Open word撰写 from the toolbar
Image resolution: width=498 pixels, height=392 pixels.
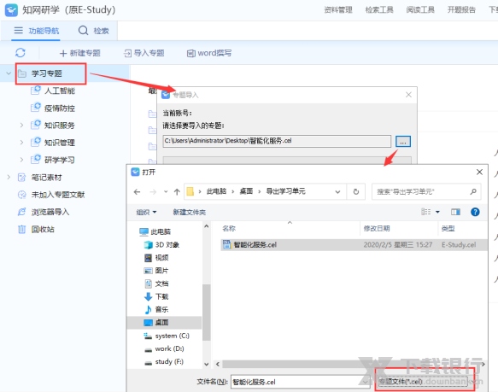pyautogui.click(x=209, y=53)
